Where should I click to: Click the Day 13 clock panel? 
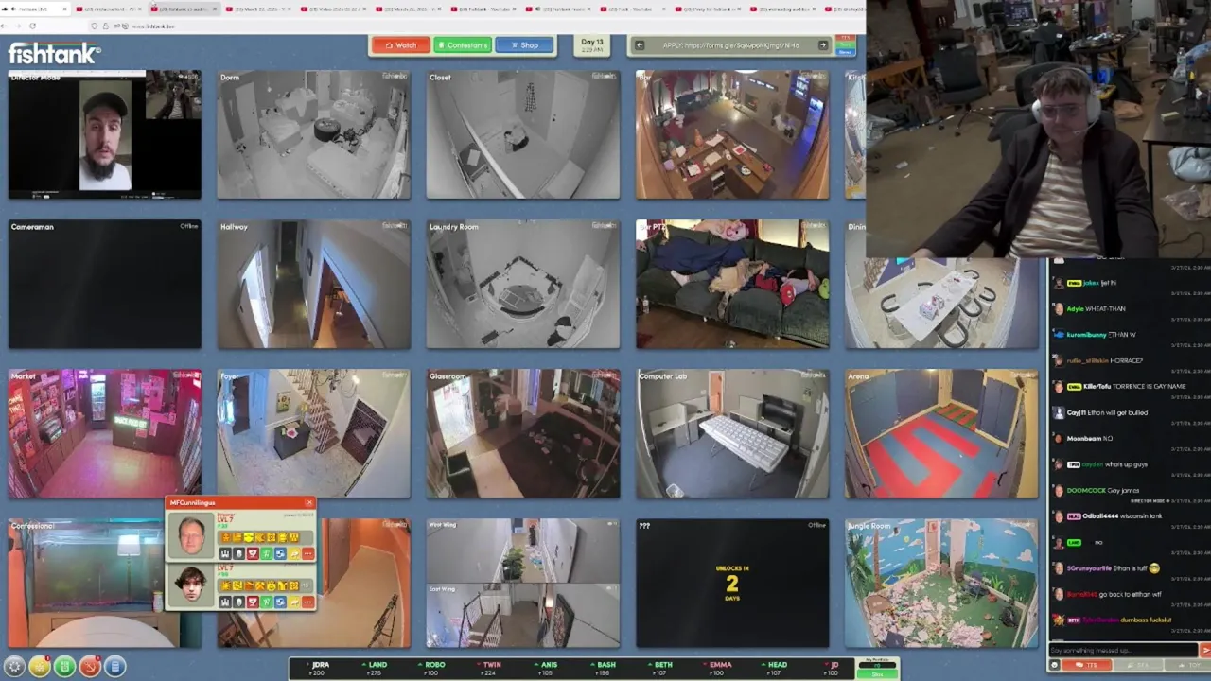tap(592, 45)
